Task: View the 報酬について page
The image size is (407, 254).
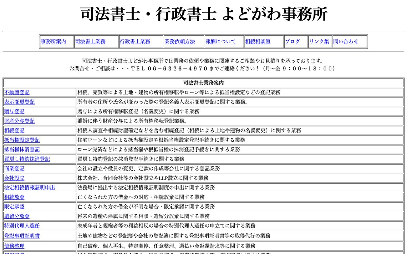Action: (x=220, y=42)
